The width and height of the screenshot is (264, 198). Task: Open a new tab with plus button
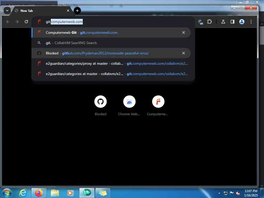click(77, 11)
